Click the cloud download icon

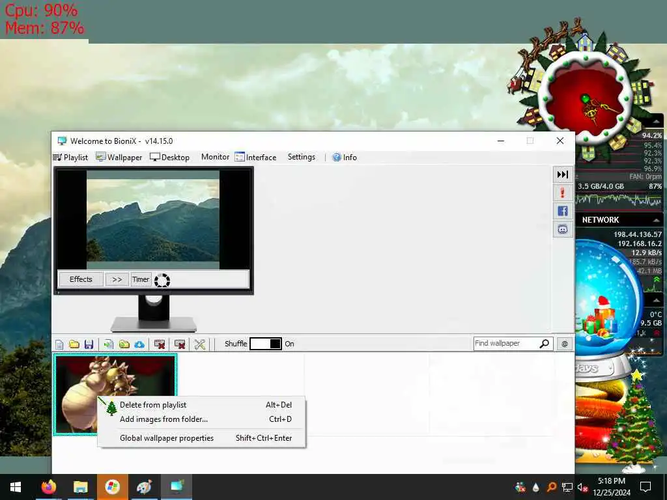(139, 344)
